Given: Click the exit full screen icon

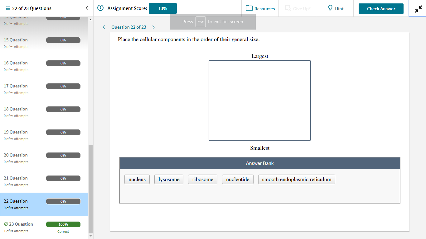Looking at the screenshot, I should click(x=417, y=8).
